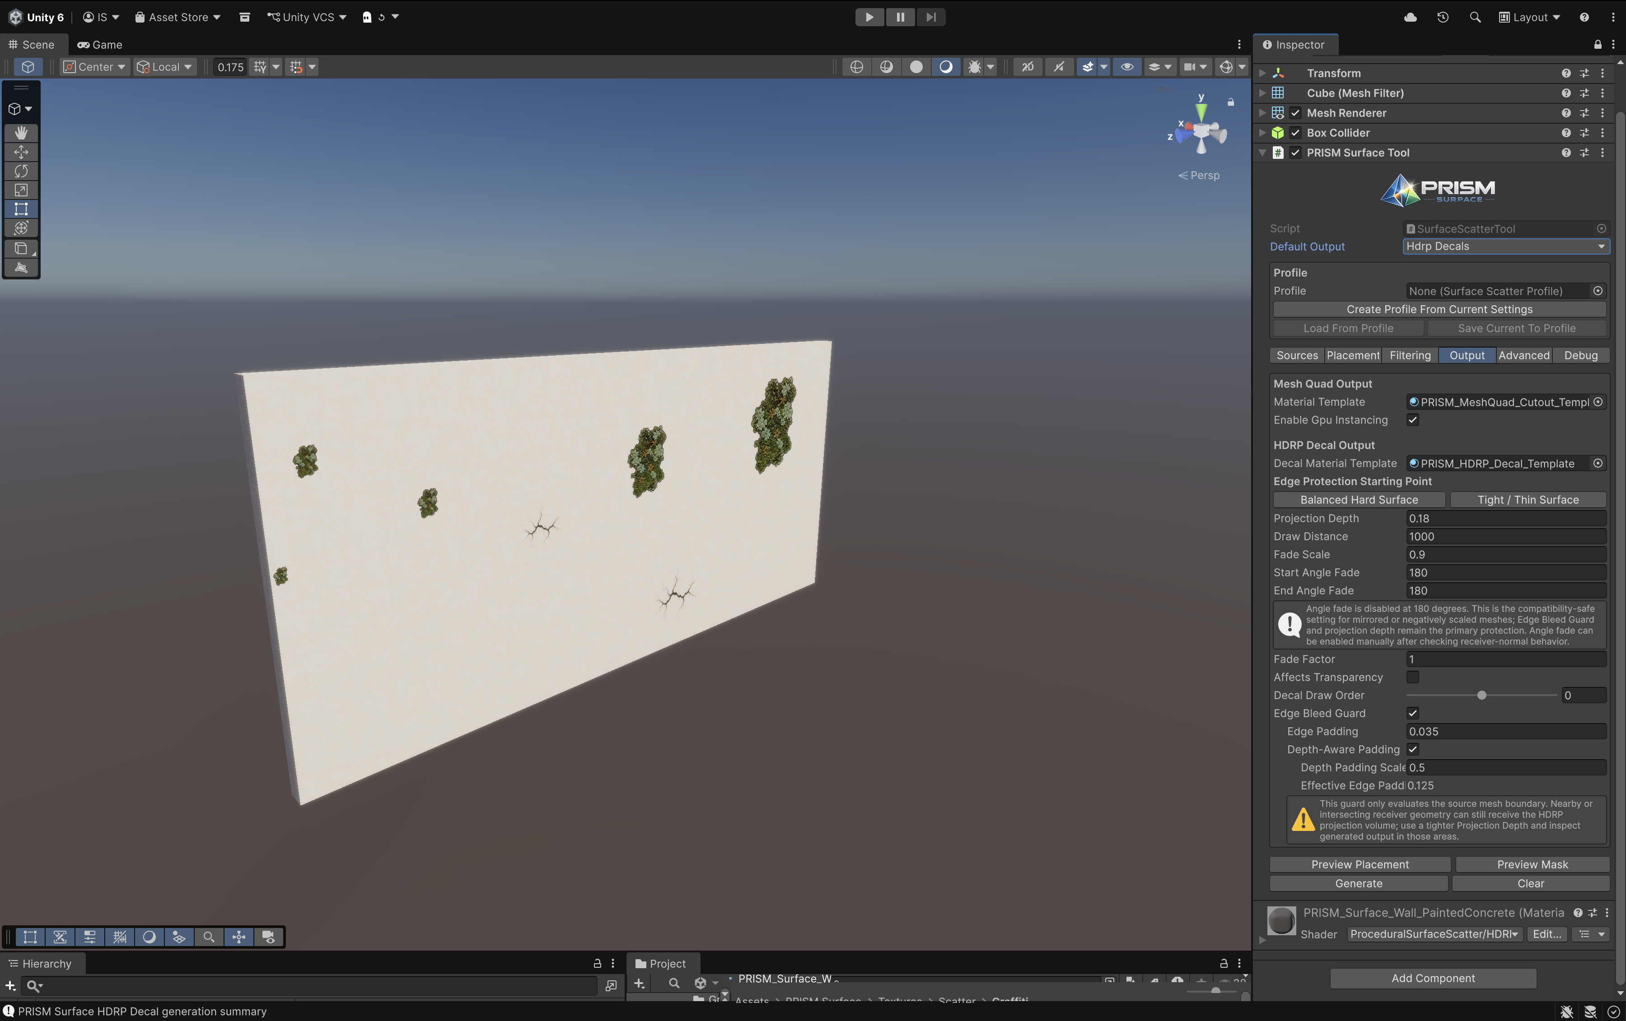Click the Generate button

point(1359,883)
